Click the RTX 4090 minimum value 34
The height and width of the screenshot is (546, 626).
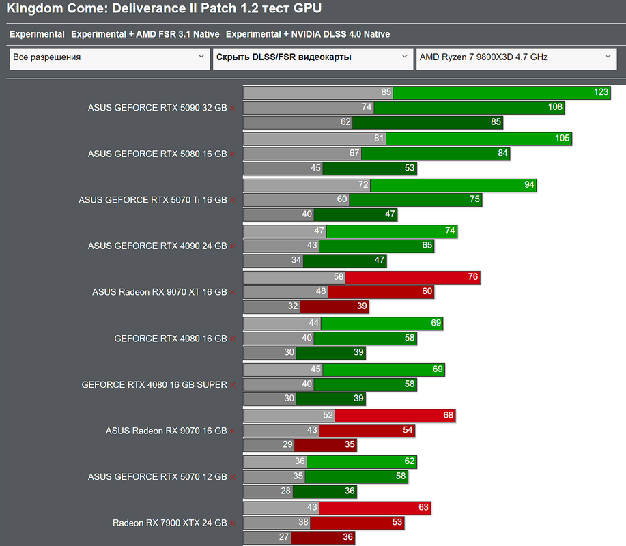pos(296,260)
